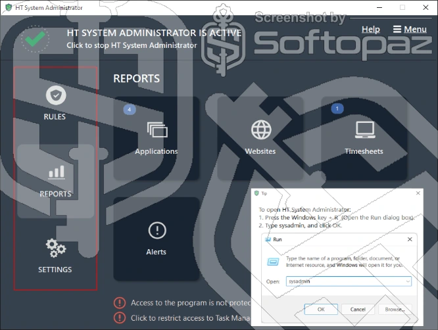Click 'Access to the program is not protected' warning
Image resolution: width=438 pixels, height=330 pixels.
191,303
